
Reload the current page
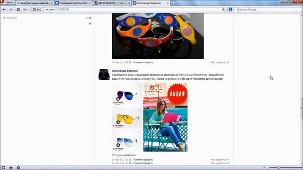(x=18, y=9)
